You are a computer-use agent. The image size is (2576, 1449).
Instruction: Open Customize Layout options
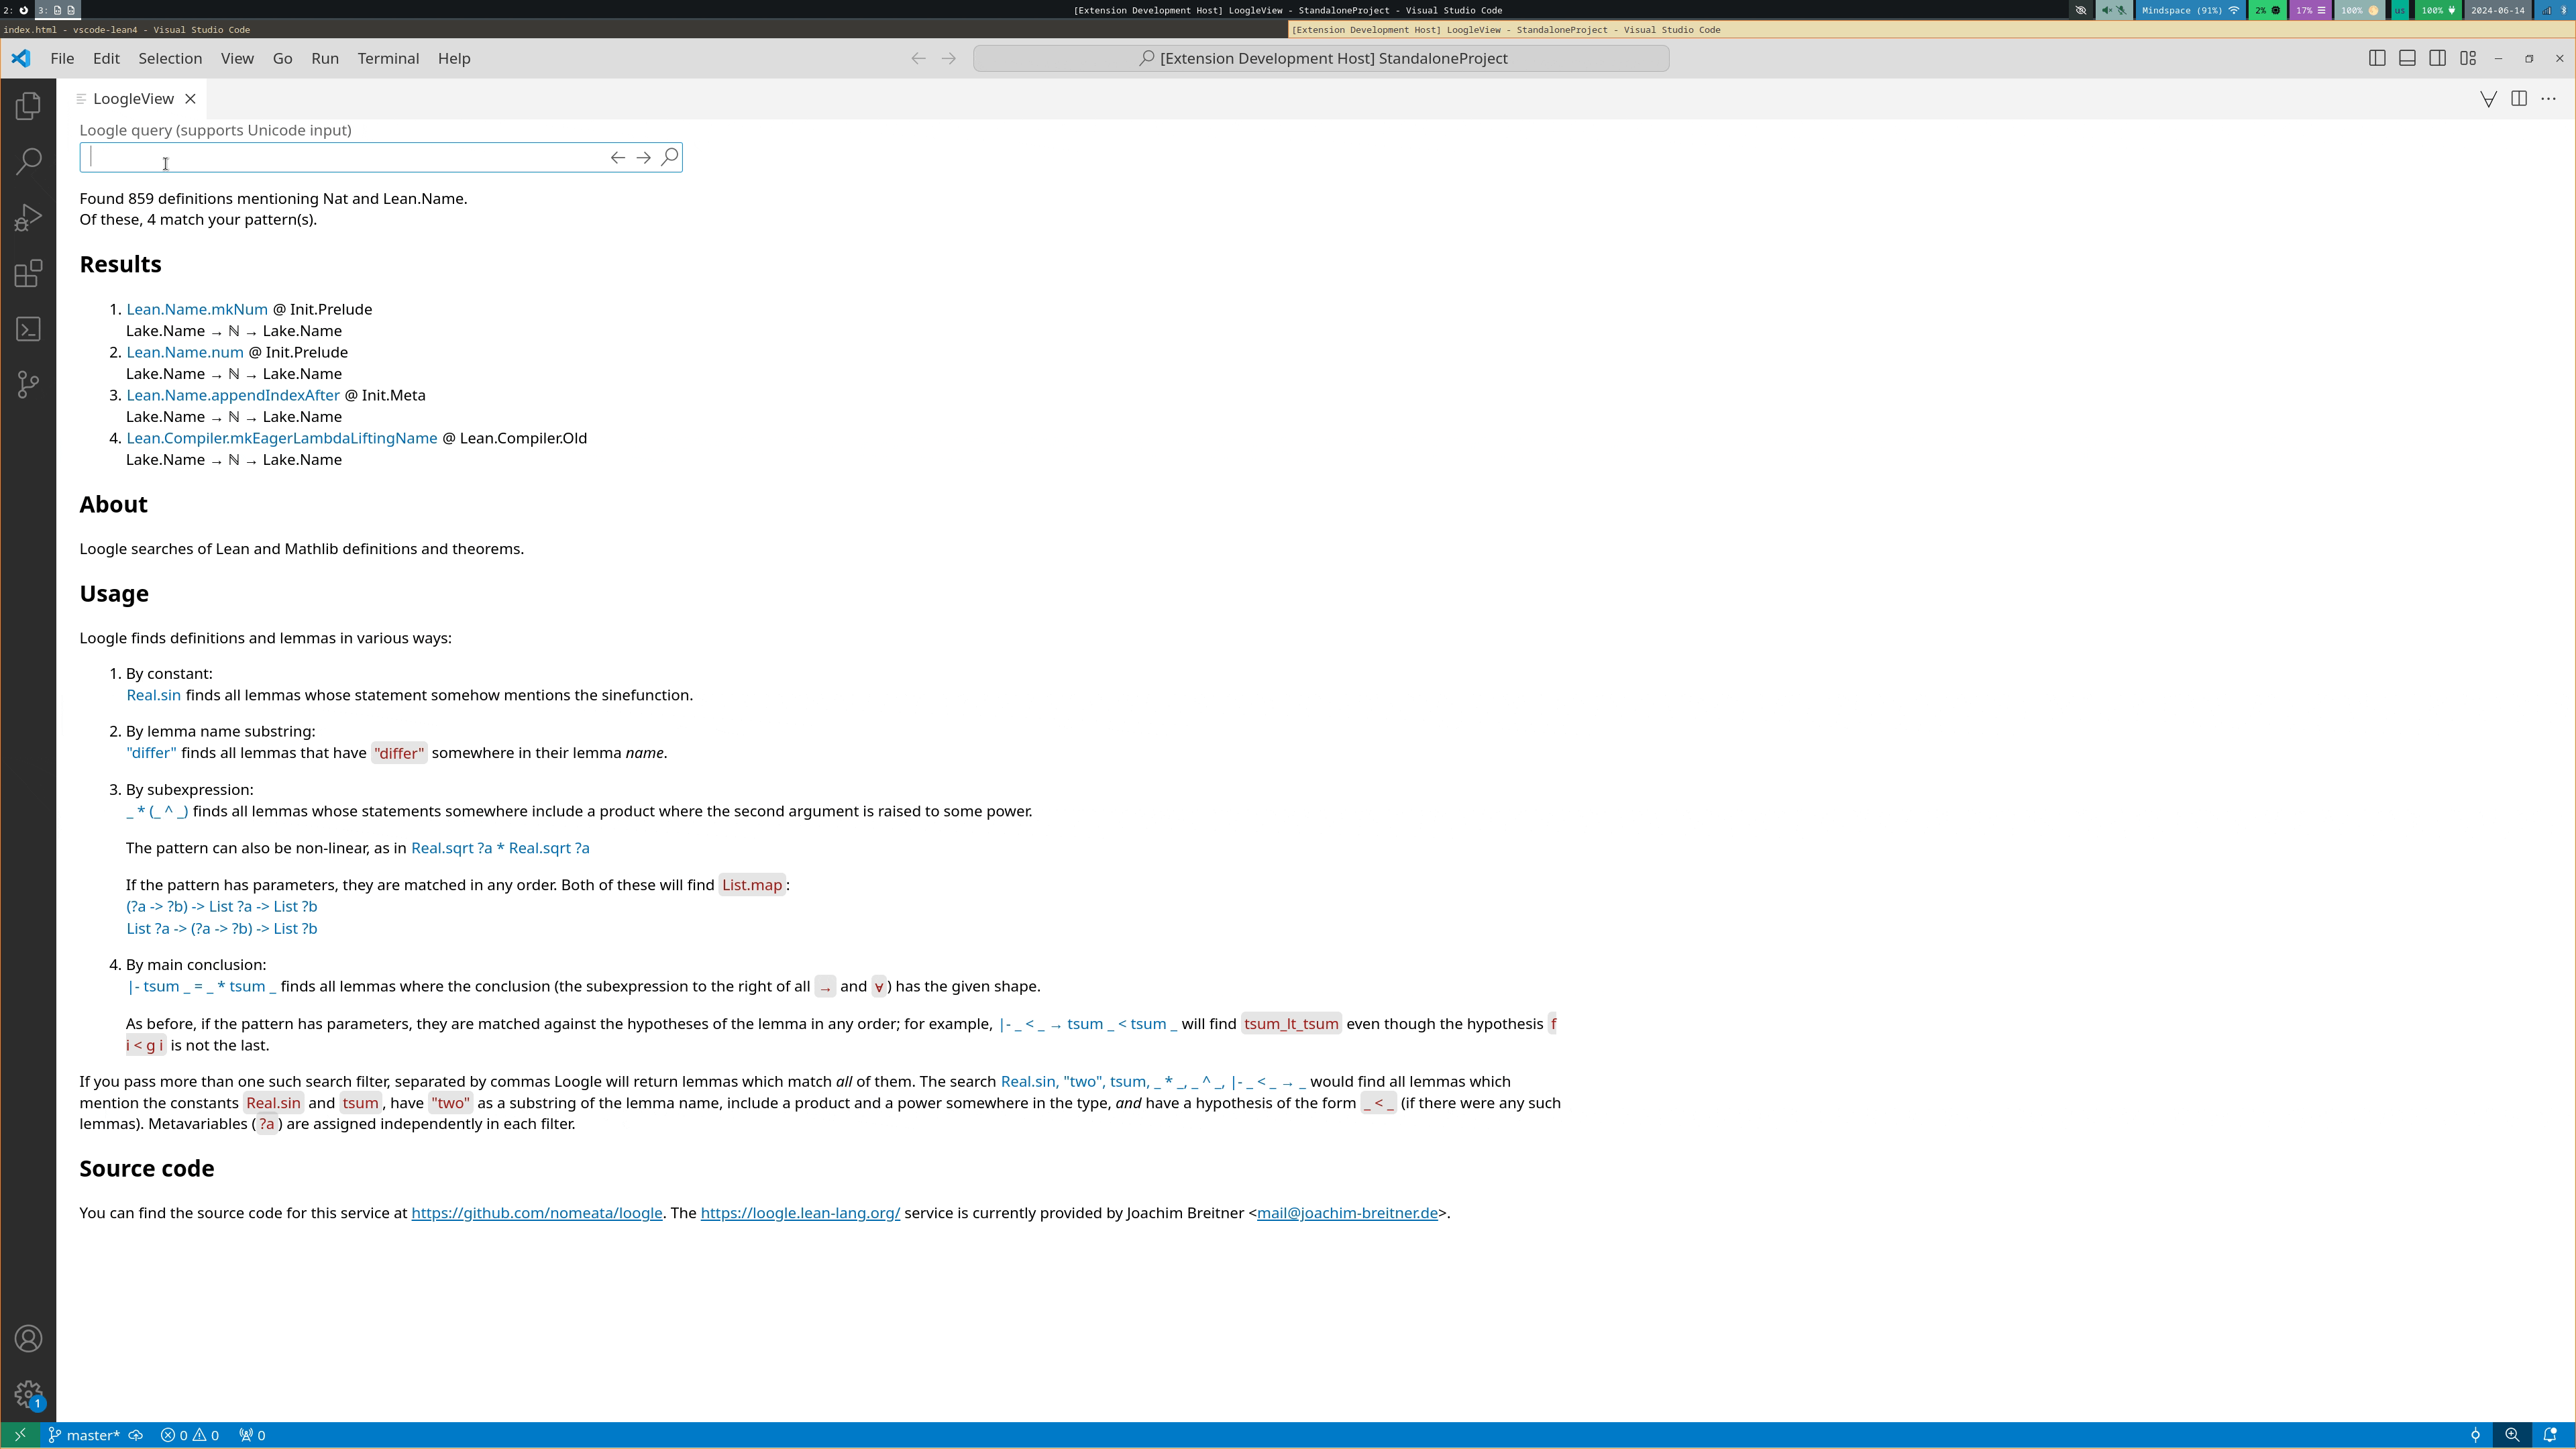pos(2468,58)
